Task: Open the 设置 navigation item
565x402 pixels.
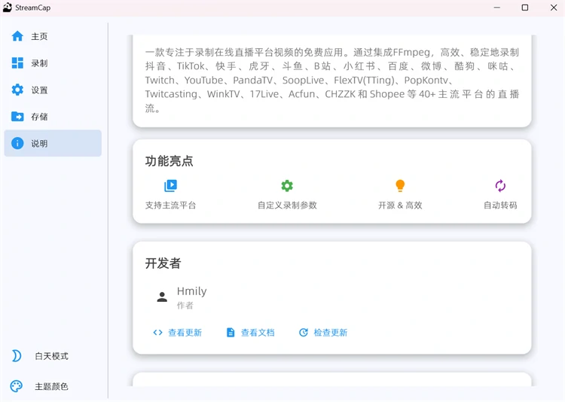Action: click(x=53, y=90)
